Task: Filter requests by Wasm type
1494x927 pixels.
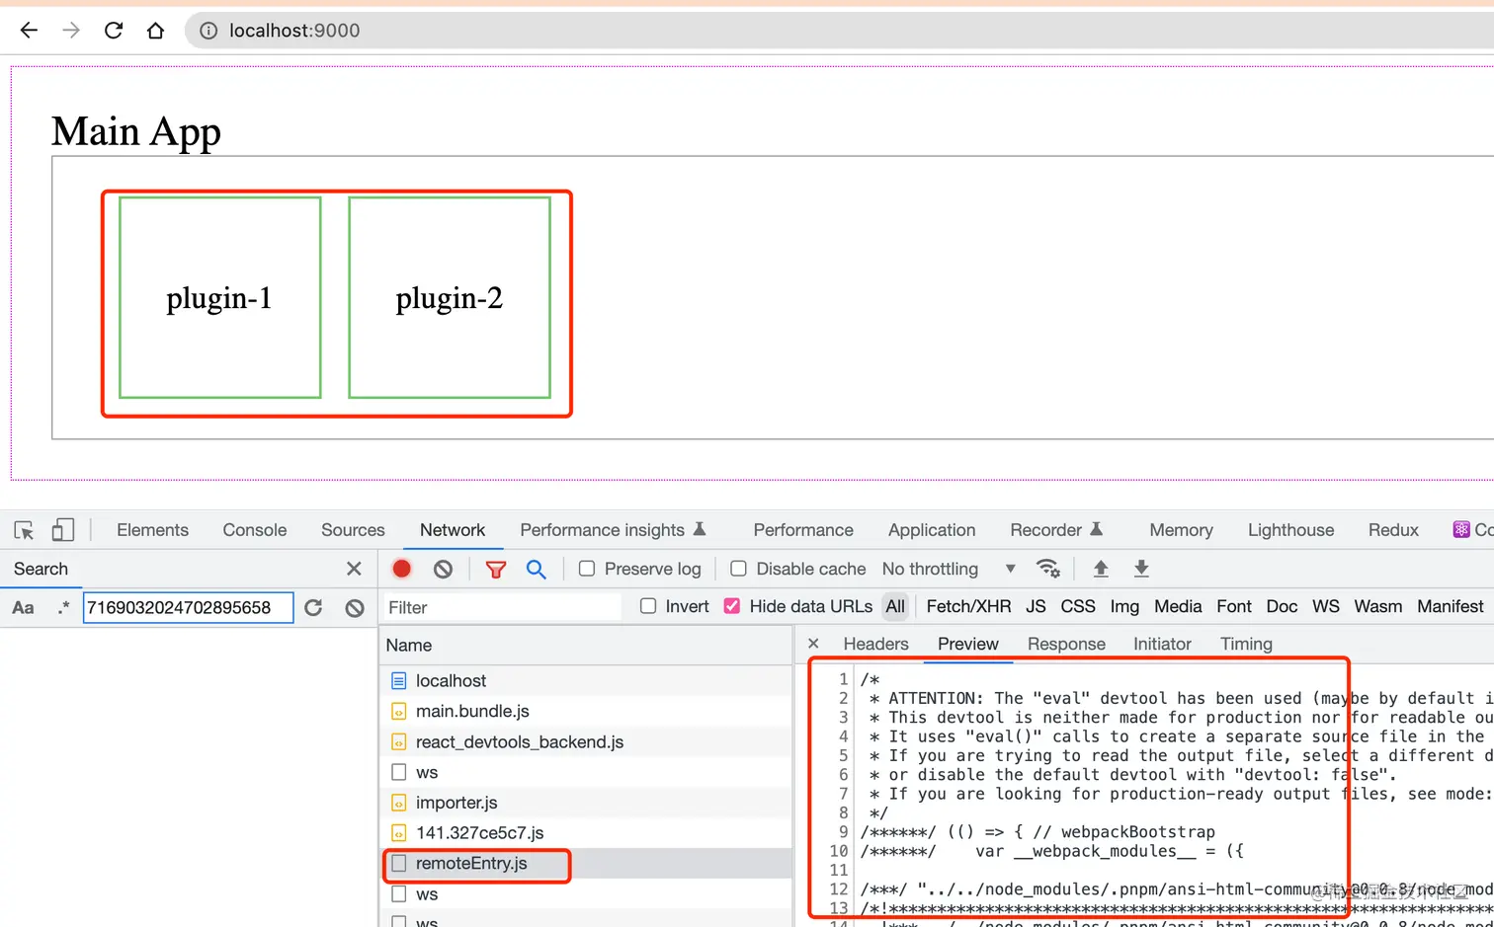Action: tap(1378, 606)
